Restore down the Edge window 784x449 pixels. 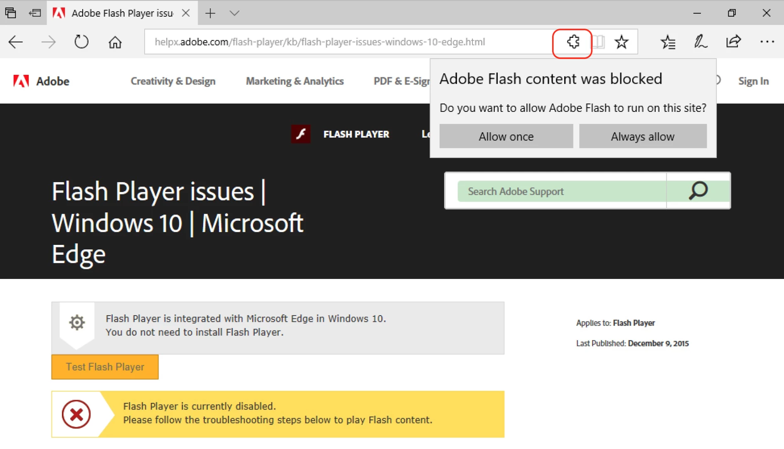point(732,13)
